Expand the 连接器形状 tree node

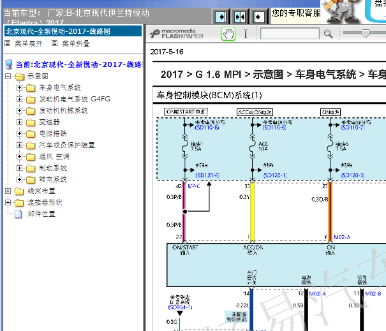click(x=8, y=203)
